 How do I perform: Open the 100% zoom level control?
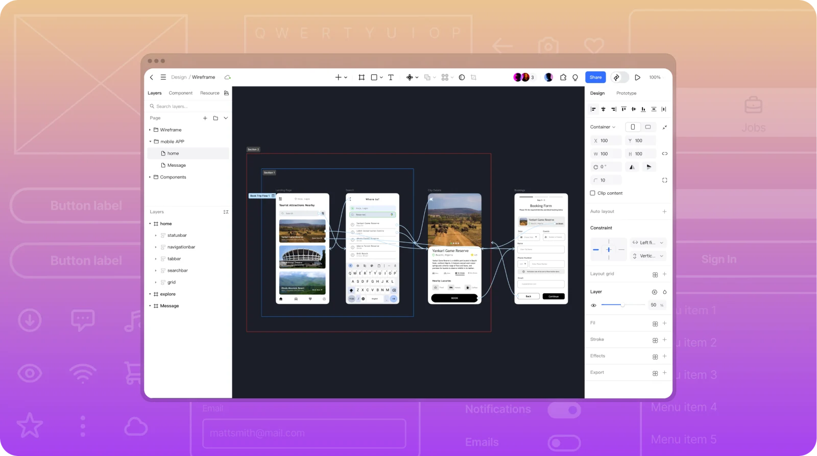[x=655, y=78]
